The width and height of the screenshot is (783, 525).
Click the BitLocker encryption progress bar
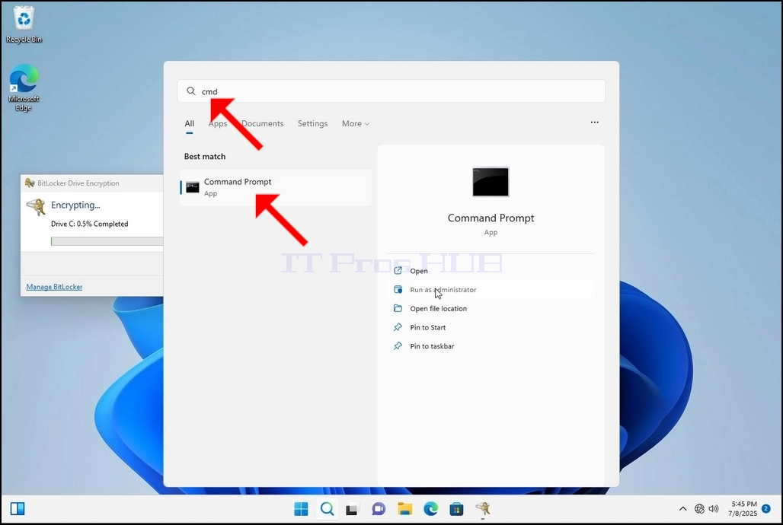pyautogui.click(x=107, y=241)
